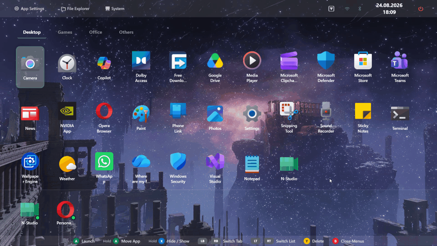Click the Hide / Show hint

(169, 241)
